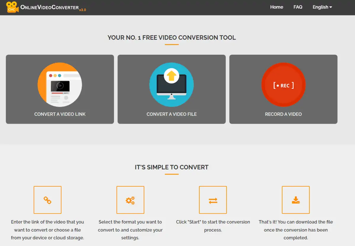
Task: Expand the English language dropdown
Action: pos(322,7)
